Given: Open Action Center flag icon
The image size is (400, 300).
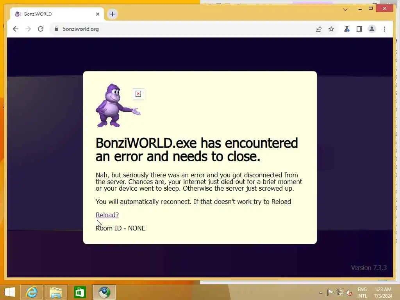Looking at the screenshot, I should point(330,292).
